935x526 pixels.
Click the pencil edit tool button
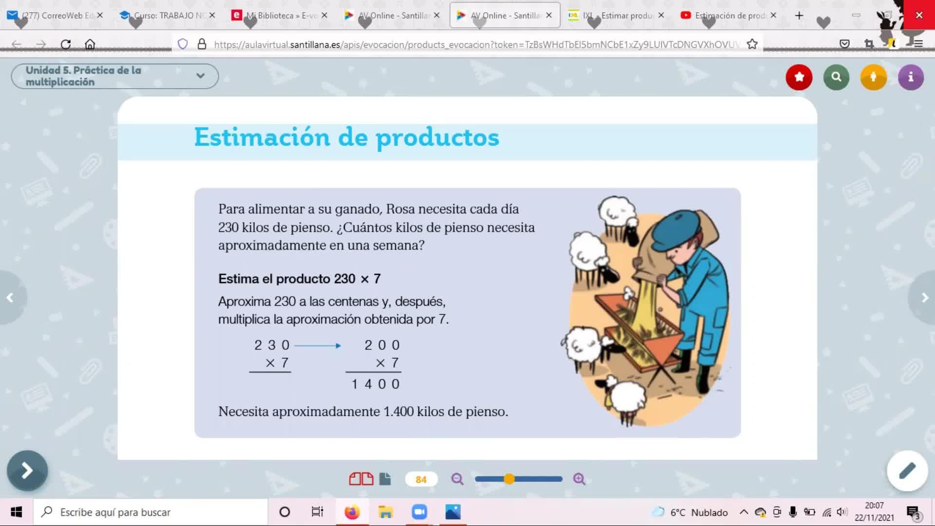907,470
